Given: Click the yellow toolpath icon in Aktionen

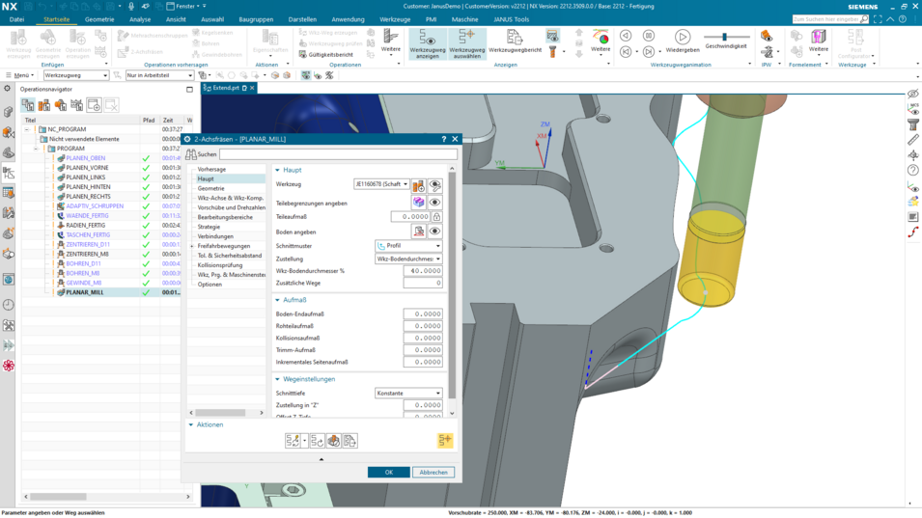Looking at the screenshot, I should pos(445,441).
